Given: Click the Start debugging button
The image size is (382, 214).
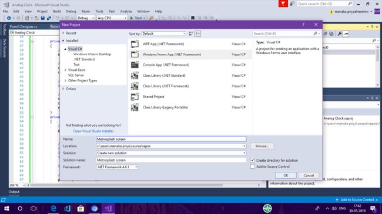Looking at the screenshot, I should pyautogui.click(x=138, y=18).
